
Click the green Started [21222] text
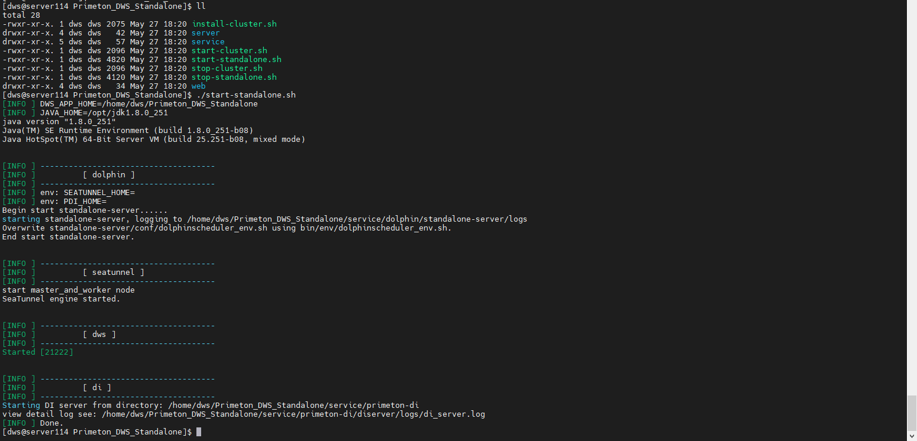(37, 352)
